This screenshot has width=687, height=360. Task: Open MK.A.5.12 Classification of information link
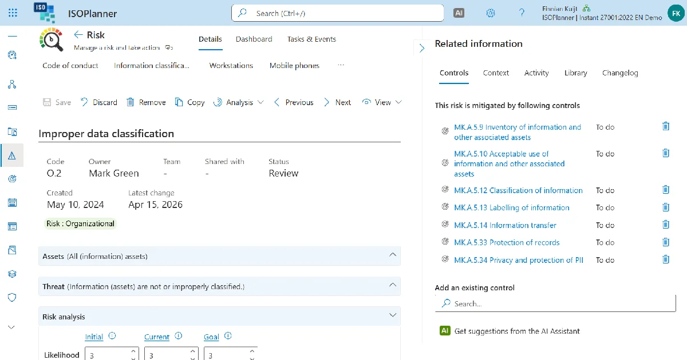point(518,190)
